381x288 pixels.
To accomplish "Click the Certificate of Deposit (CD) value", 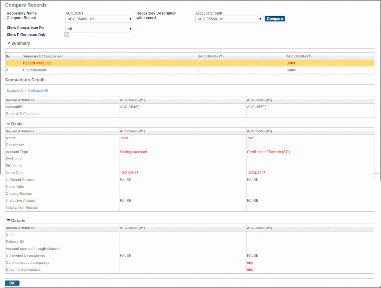I will click(268, 152).
